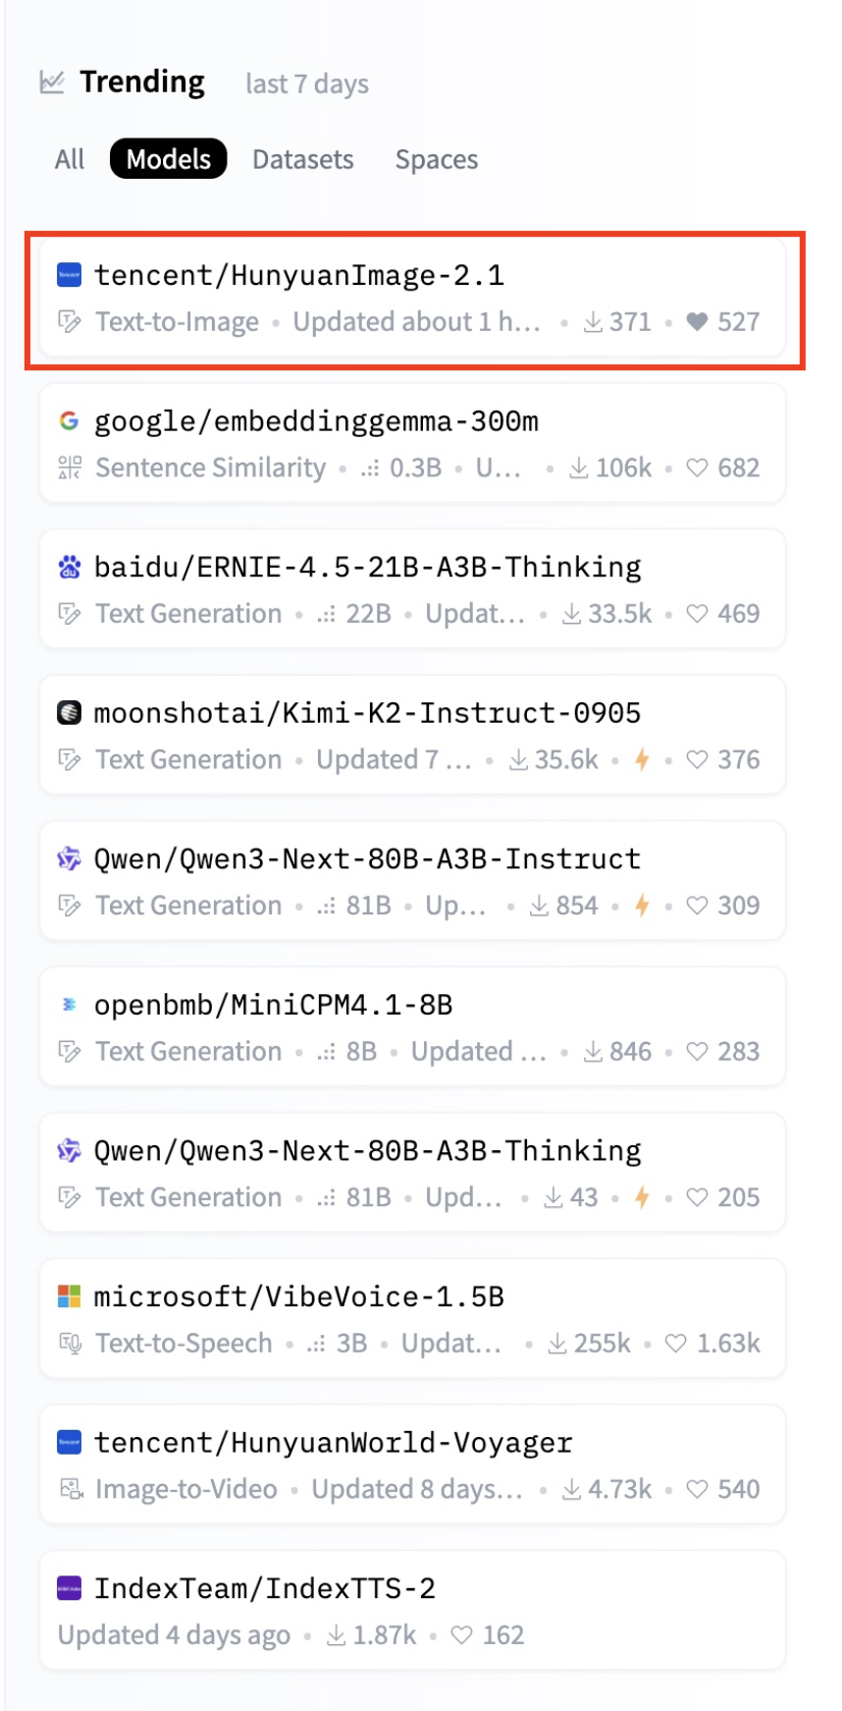Image resolution: width=842 pixels, height=1711 pixels.
Task: Click the Baidu paw icon
Action: (69, 567)
